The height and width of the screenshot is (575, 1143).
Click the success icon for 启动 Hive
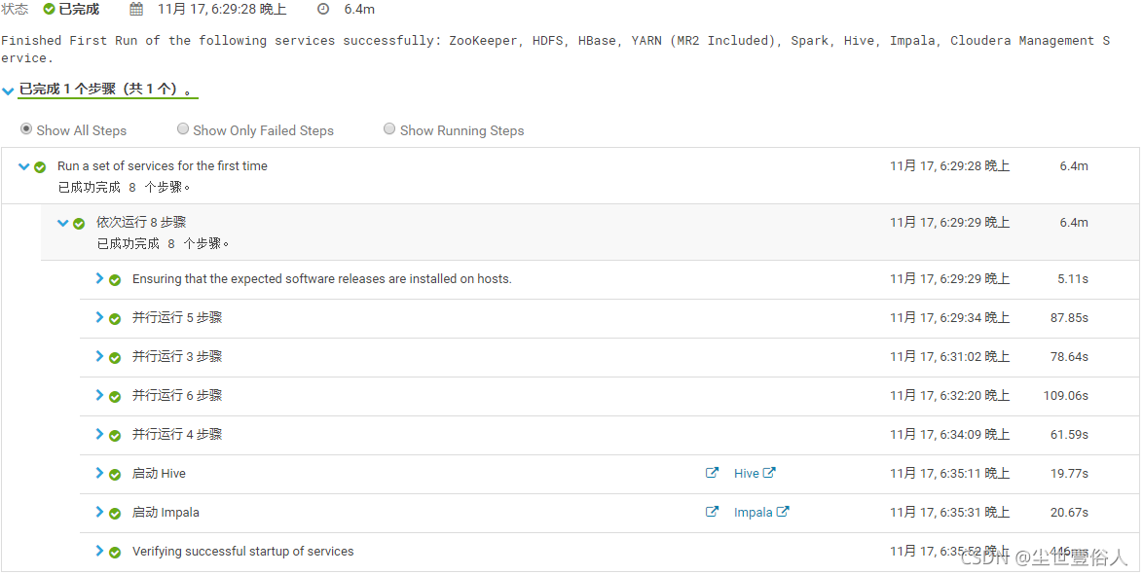tap(115, 475)
